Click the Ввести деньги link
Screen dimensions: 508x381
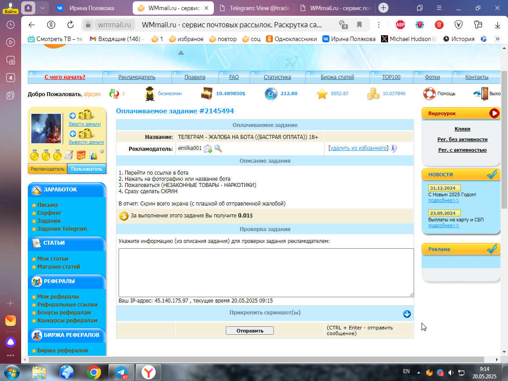tap(85, 124)
